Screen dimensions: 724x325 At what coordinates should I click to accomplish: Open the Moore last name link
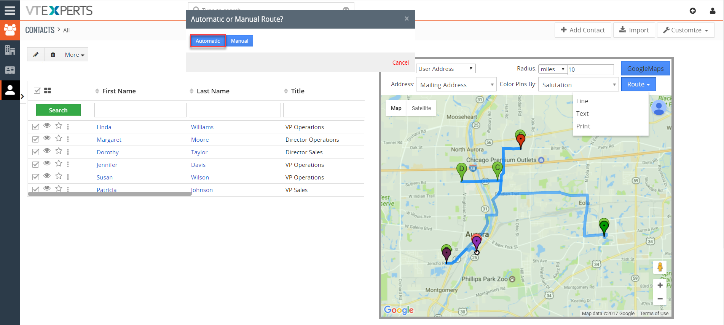coord(200,140)
